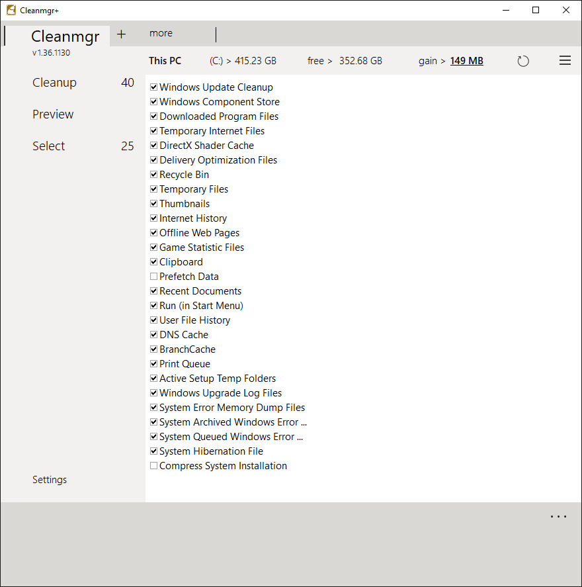The width and height of the screenshot is (582, 587).
Task: Uncheck the Recycle Bin checkbox
Action: (x=153, y=175)
